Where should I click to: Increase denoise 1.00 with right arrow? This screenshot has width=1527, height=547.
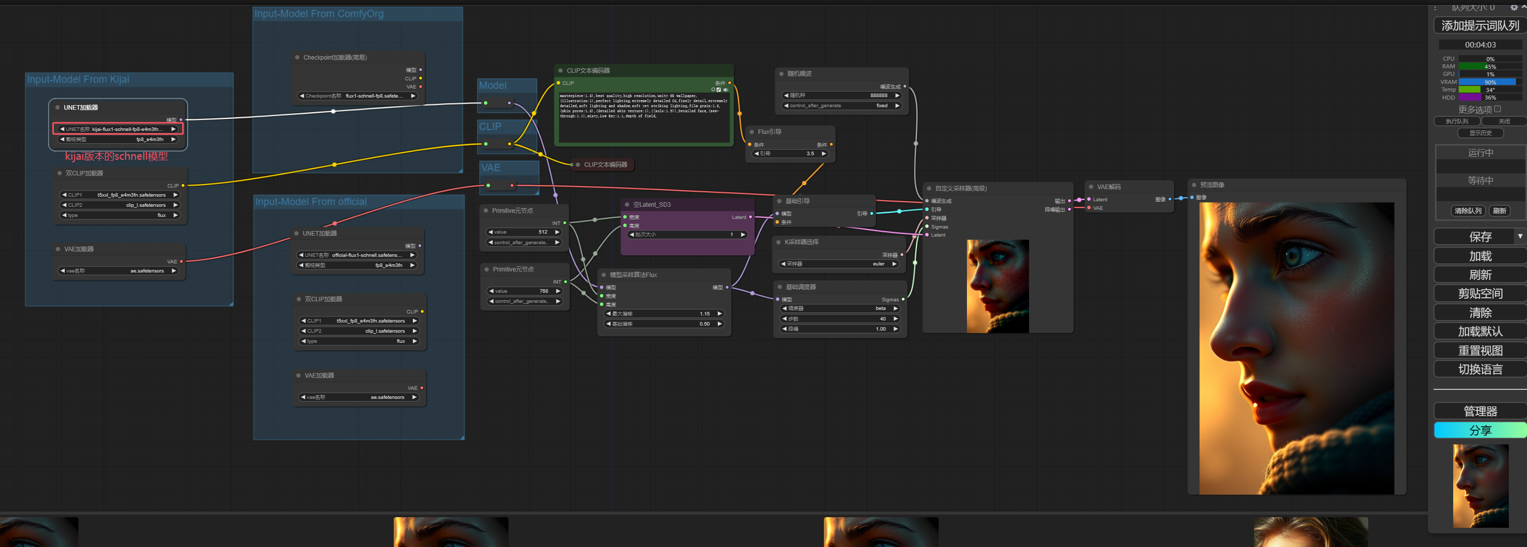[895, 329]
